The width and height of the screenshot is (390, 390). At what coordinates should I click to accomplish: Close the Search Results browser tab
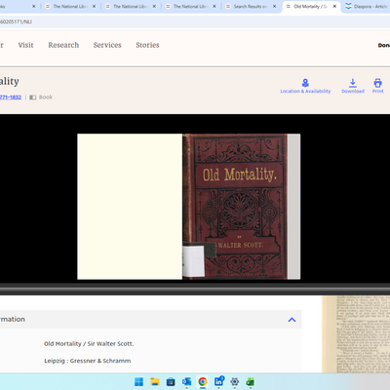point(275,6)
